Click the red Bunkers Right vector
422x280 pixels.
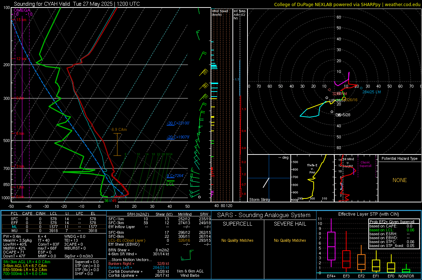pyautogui.click(x=139, y=264)
